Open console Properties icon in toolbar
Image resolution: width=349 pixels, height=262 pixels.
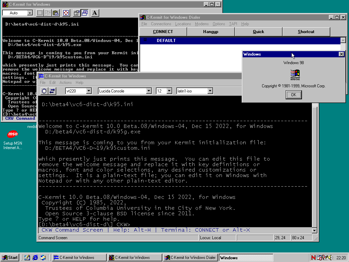click(x=77, y=13)
